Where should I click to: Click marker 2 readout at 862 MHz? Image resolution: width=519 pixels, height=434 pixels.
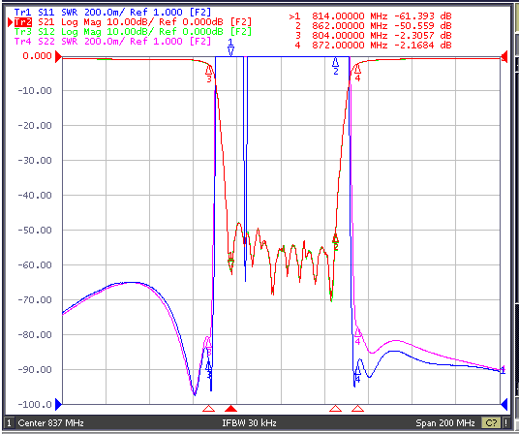tap(370, 25)
